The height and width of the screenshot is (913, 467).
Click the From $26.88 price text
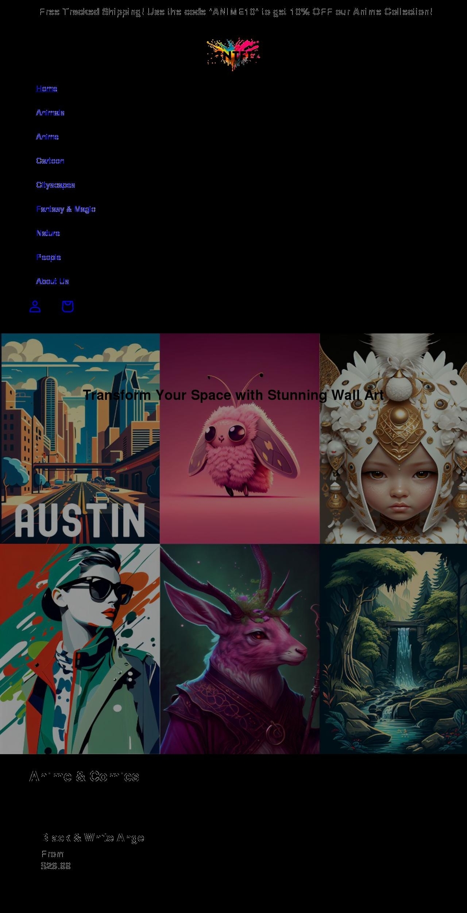click(56, 860)
